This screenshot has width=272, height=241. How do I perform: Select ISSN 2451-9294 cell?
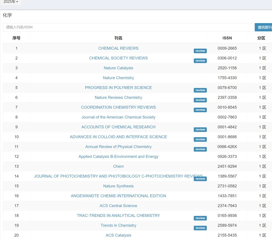227,166
